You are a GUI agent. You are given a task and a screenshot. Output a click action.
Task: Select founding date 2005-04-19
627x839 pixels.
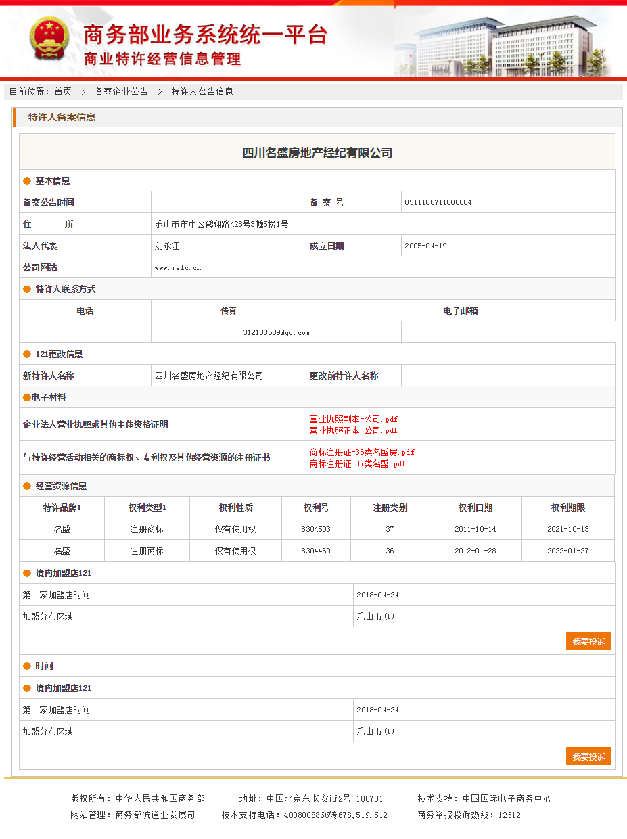click(x=425, y=246)
